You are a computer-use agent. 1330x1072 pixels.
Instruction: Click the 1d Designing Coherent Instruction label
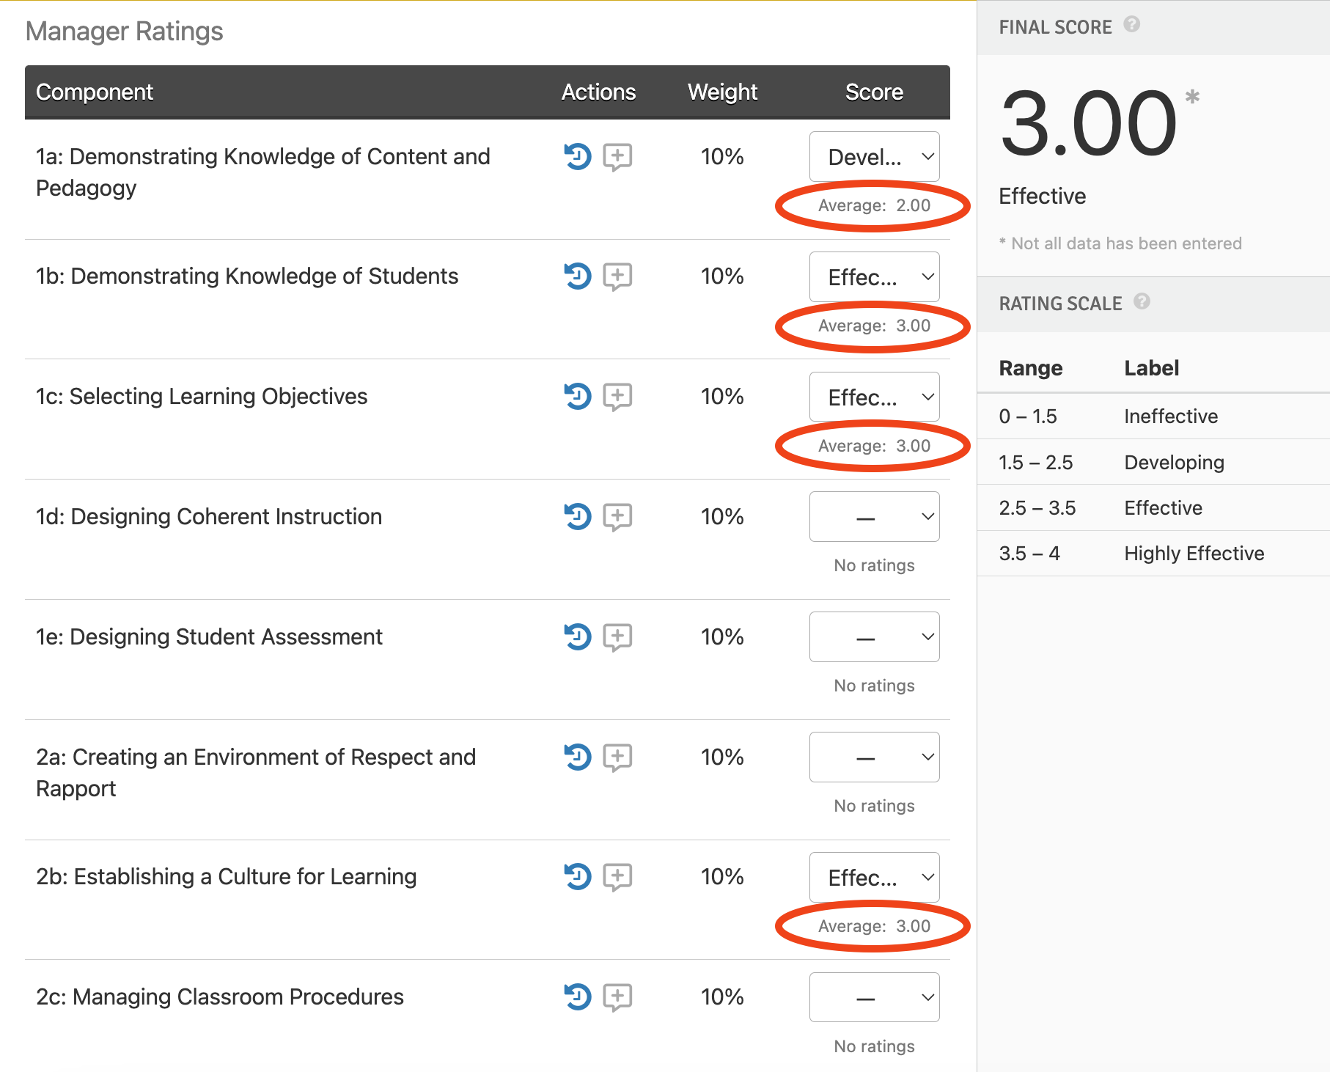[x=209, y=517]
